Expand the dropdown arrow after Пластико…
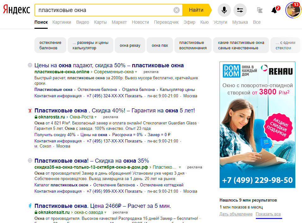The image size is (302, 223). coord(180,167)
